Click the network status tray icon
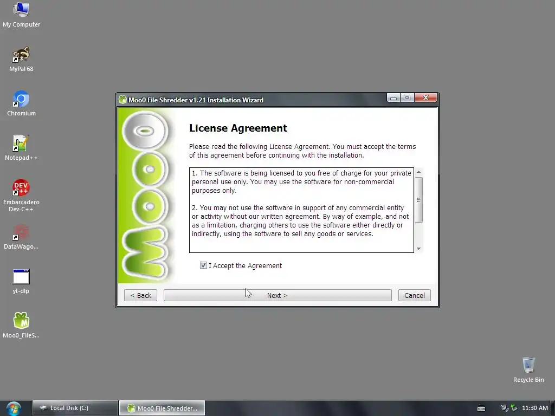 click(514, 408)
